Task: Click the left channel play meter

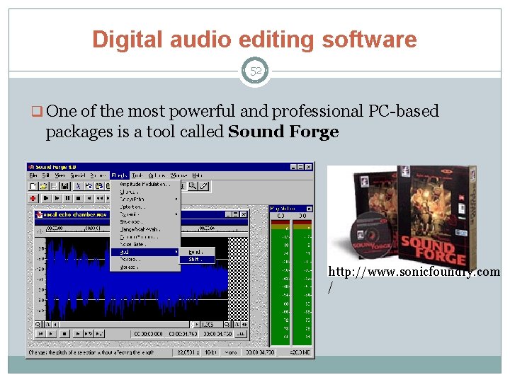Action: (280, 282)
